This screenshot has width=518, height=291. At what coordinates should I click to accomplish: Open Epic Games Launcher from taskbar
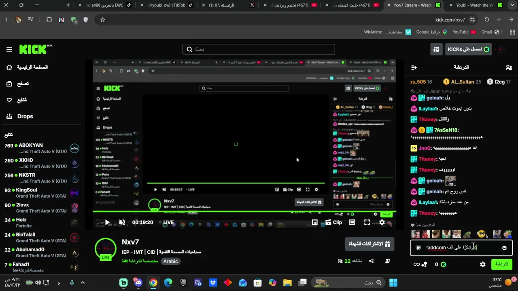click(183, 283)
